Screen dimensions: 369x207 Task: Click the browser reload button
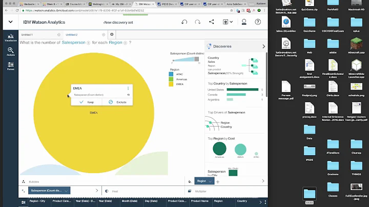click(17, 10)
